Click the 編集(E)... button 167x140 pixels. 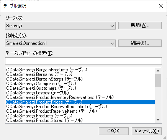coord(140,43)
